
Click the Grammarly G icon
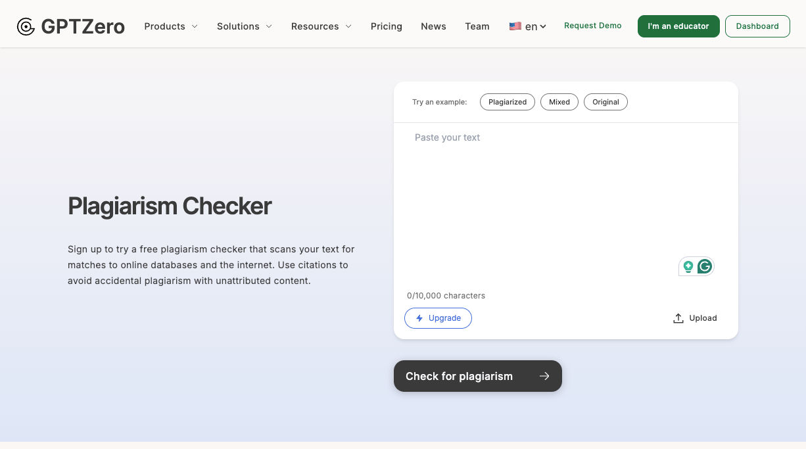click(705, 266)
